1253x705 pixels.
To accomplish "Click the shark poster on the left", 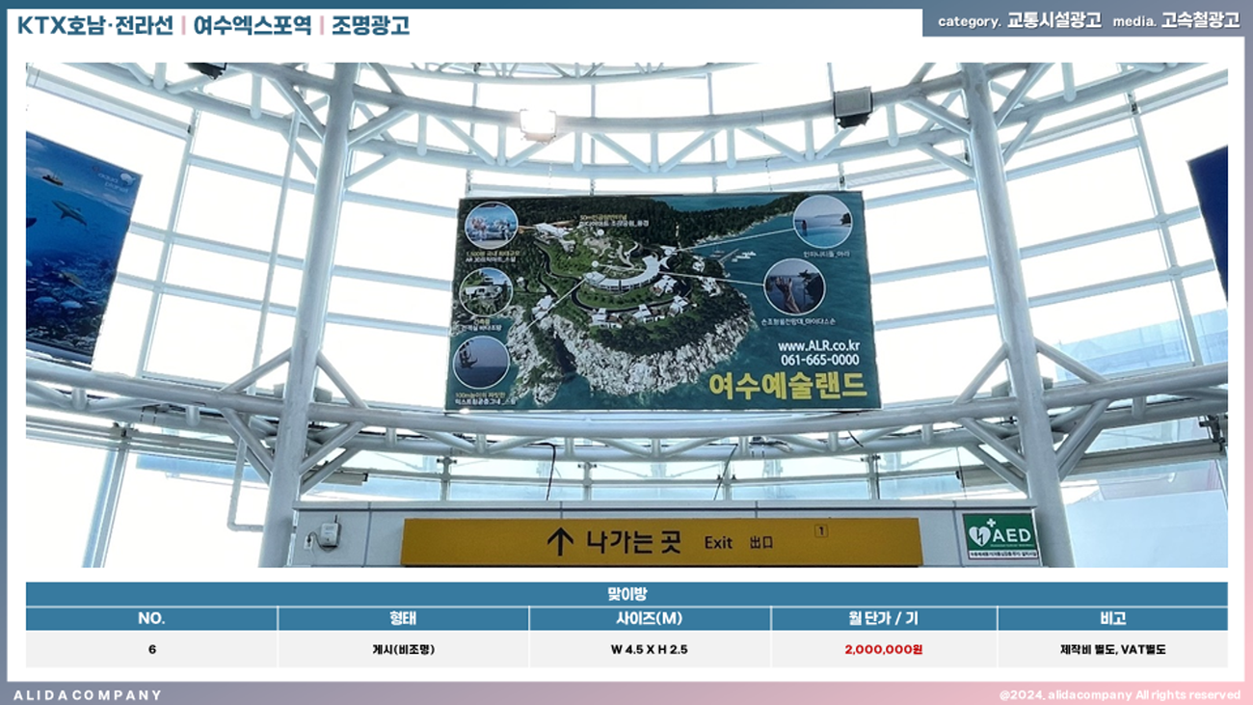I will coord(77,251).
